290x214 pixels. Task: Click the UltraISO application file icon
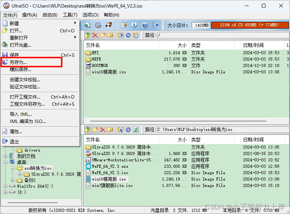tap(88, 153)
